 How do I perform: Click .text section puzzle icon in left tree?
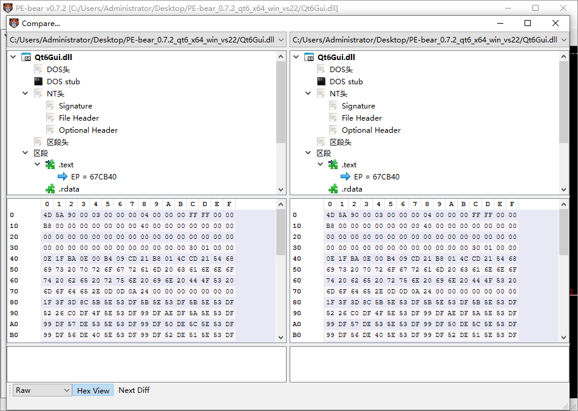tap(50, 164)
